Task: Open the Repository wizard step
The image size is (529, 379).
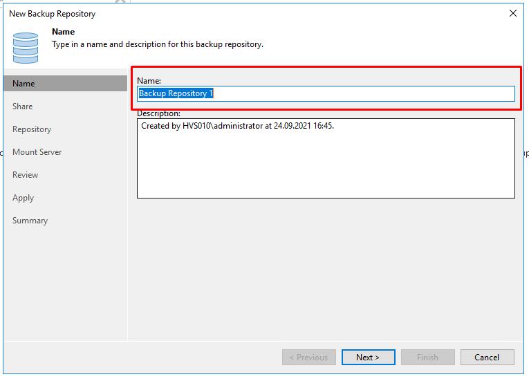Action: coord(32,129)
